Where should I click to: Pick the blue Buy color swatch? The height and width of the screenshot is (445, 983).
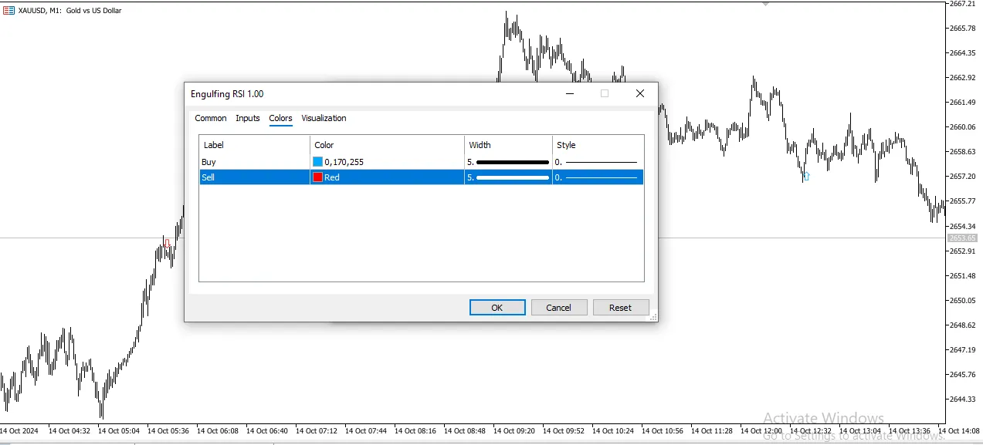pyautogui.click(x=317, y=162)
